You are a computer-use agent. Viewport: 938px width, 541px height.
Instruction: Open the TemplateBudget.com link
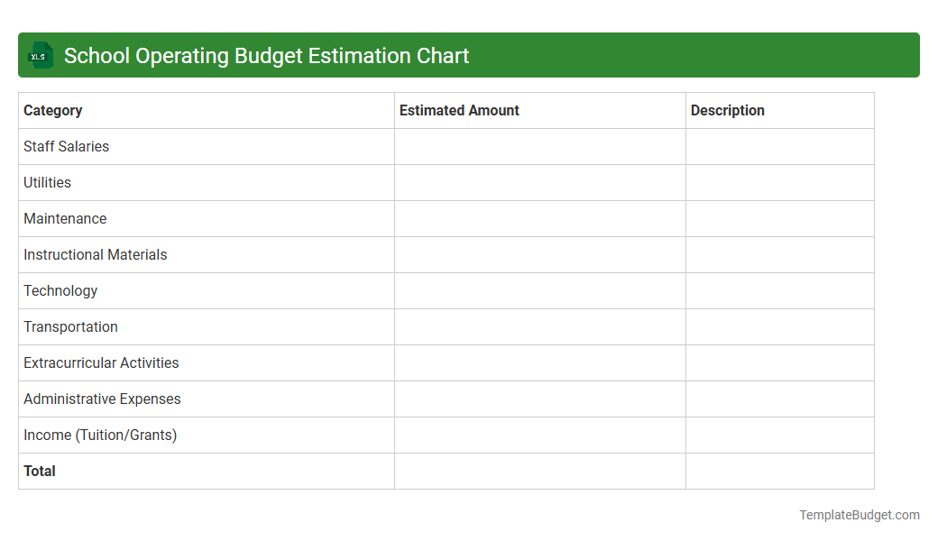[x=860, y=515]
